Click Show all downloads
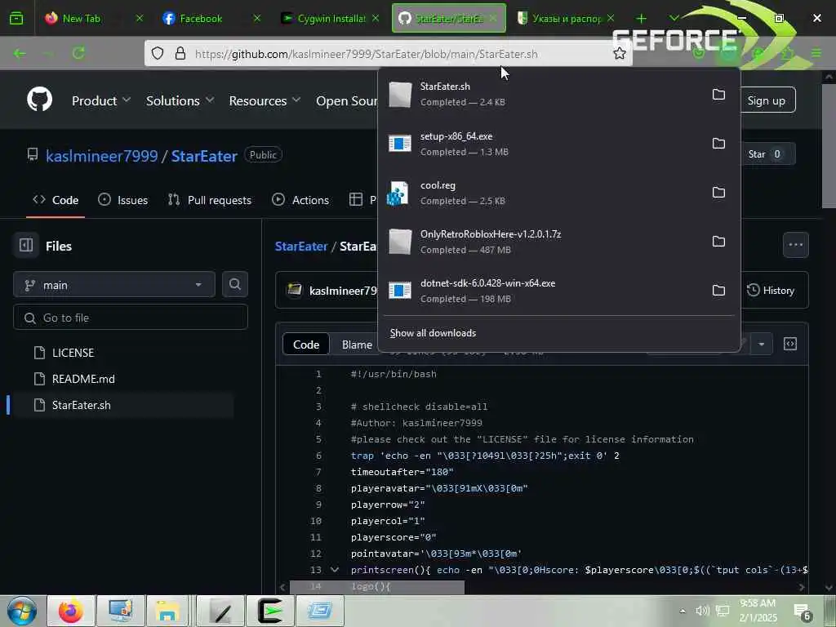 (433, 333)
